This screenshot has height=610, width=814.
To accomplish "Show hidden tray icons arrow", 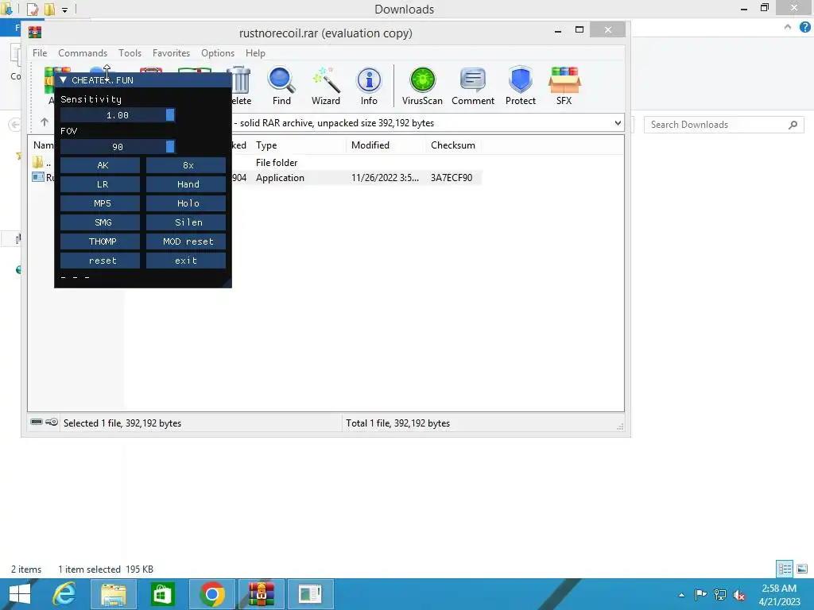I will click(x=681, y=595).
